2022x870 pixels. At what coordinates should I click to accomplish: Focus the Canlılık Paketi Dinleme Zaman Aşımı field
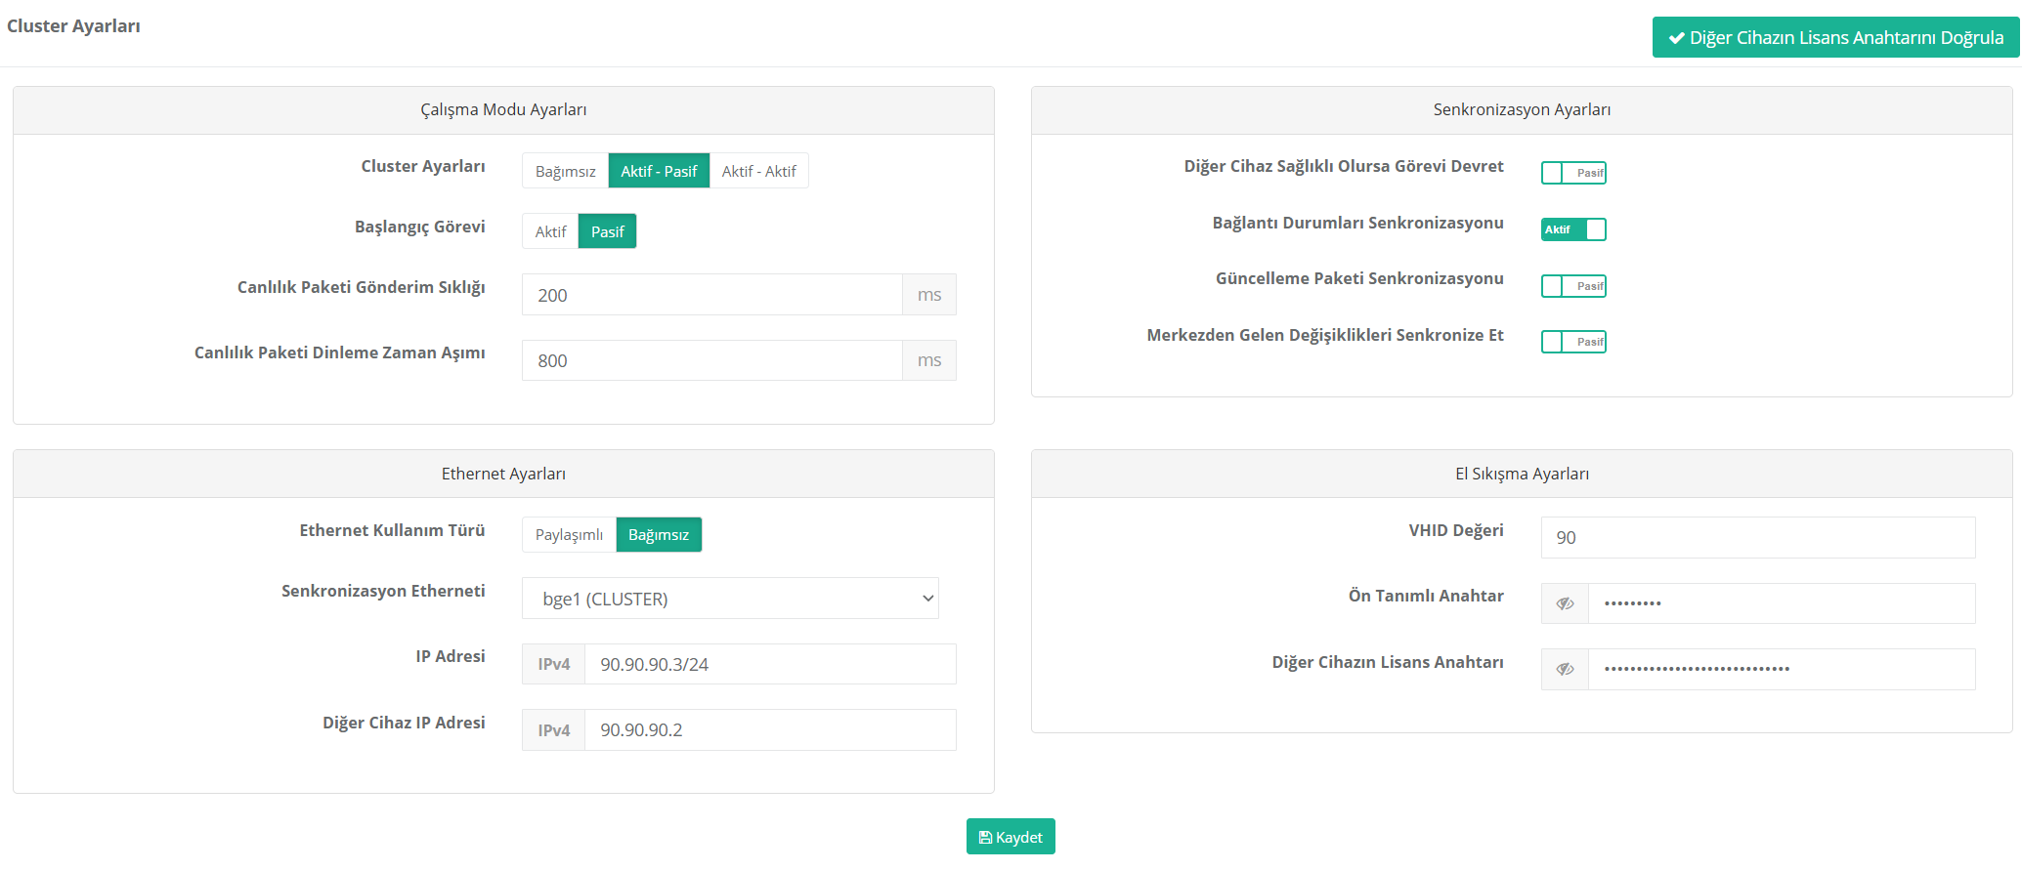pyautogui.click(x=711, y=360)
